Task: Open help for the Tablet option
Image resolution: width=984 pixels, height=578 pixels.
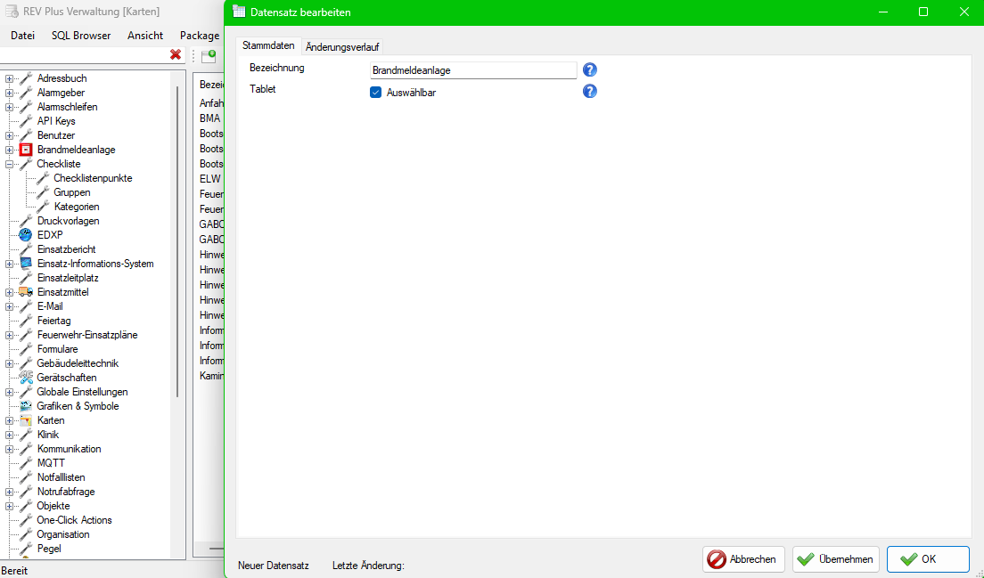Action: tap(589, 90)
